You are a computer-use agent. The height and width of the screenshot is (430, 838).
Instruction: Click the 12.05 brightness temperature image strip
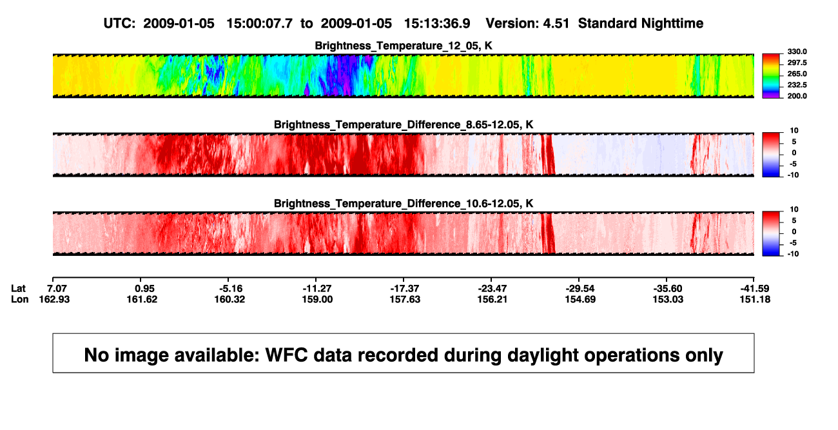(x=403, y=76)
